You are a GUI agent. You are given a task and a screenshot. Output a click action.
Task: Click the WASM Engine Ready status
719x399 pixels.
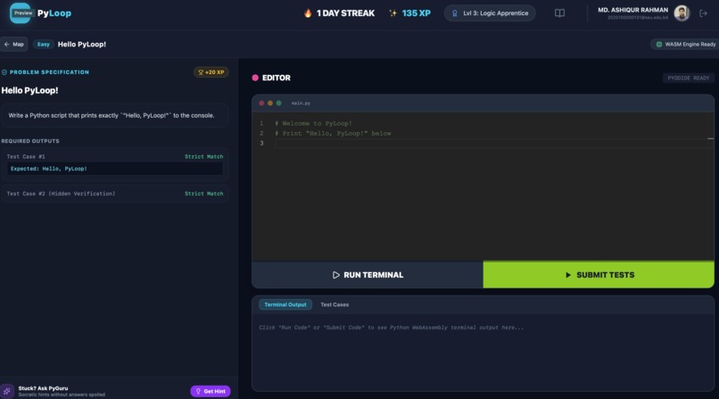[x=685, y=44]
